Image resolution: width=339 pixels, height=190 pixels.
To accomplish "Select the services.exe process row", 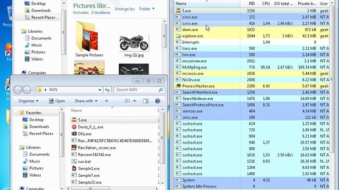I will (x=252, y=111).
